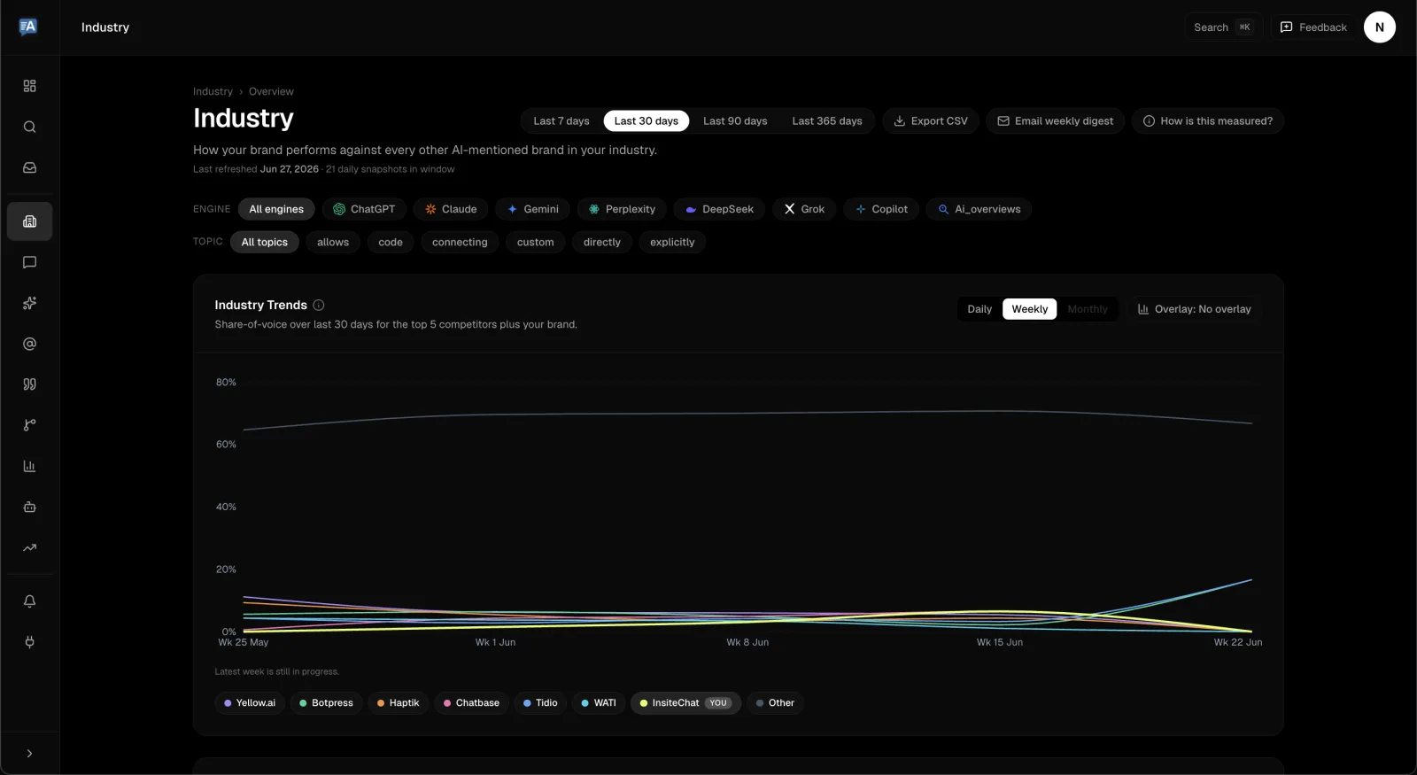Click the quotation marks icon in sidebar
The width and height of the screenshot is (1417, 775).
coord(29,384)
